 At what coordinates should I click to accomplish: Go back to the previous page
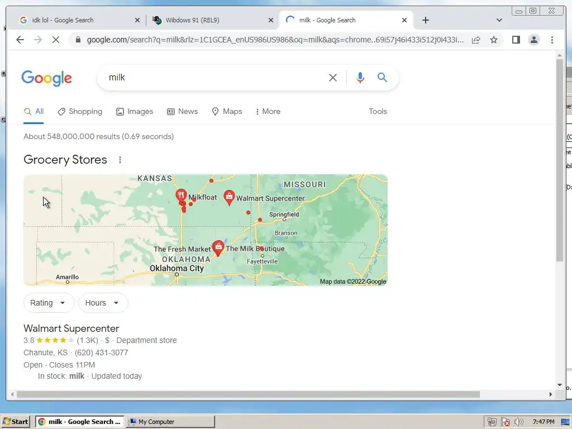tap(20, 40)
